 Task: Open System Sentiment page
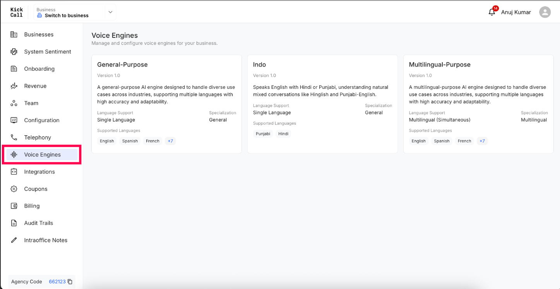tap(42, 51)
